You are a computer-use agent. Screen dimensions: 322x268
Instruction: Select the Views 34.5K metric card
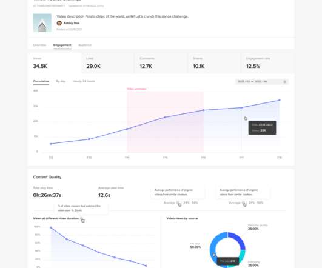[x=55, y=63]
